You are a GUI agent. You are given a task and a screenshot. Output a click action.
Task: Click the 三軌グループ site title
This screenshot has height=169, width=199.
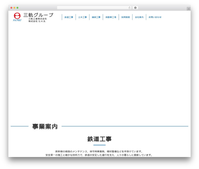(x=38, y=15)
